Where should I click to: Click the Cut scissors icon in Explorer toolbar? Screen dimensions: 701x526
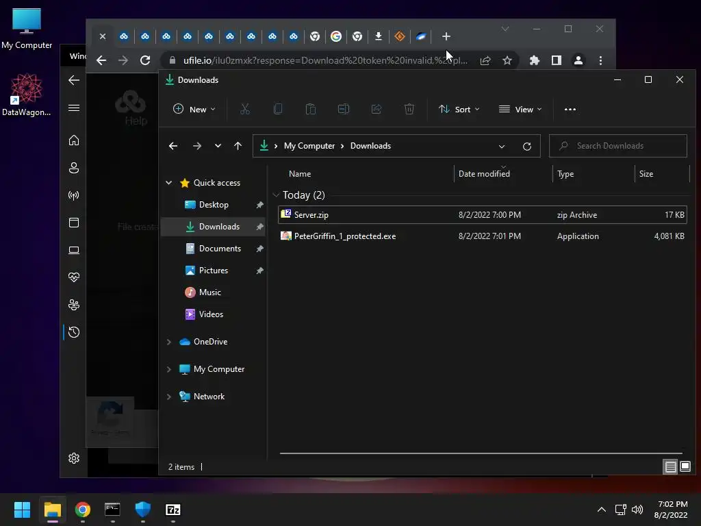(244, 109)
